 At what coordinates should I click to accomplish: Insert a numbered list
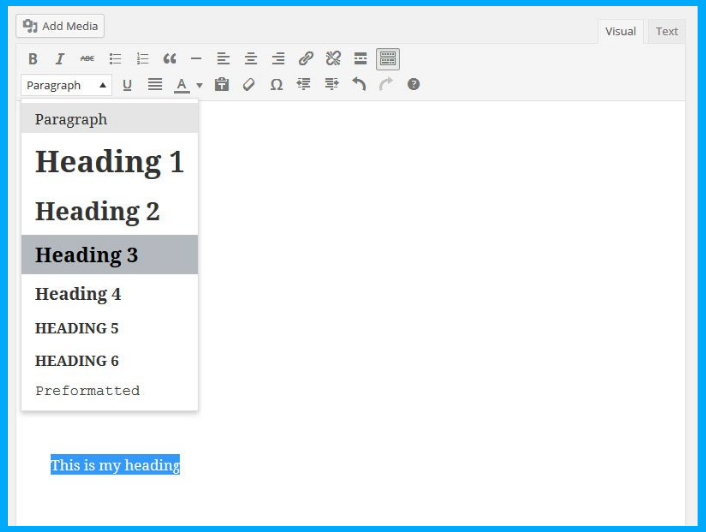[142, 59]
